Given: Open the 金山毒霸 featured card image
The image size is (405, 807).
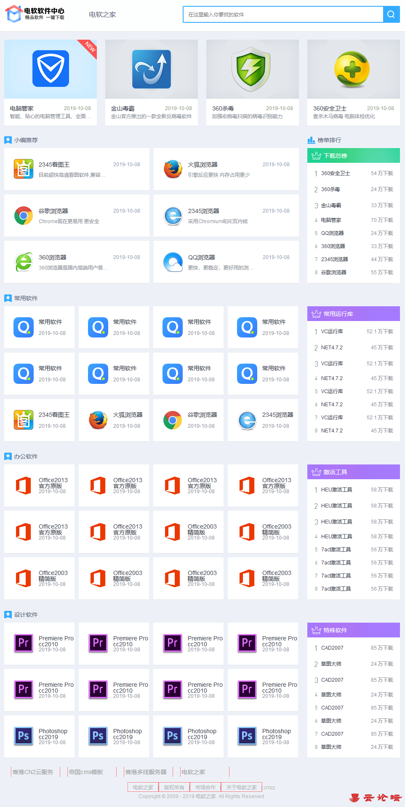Looking at the screenshot, I should 152,69.
